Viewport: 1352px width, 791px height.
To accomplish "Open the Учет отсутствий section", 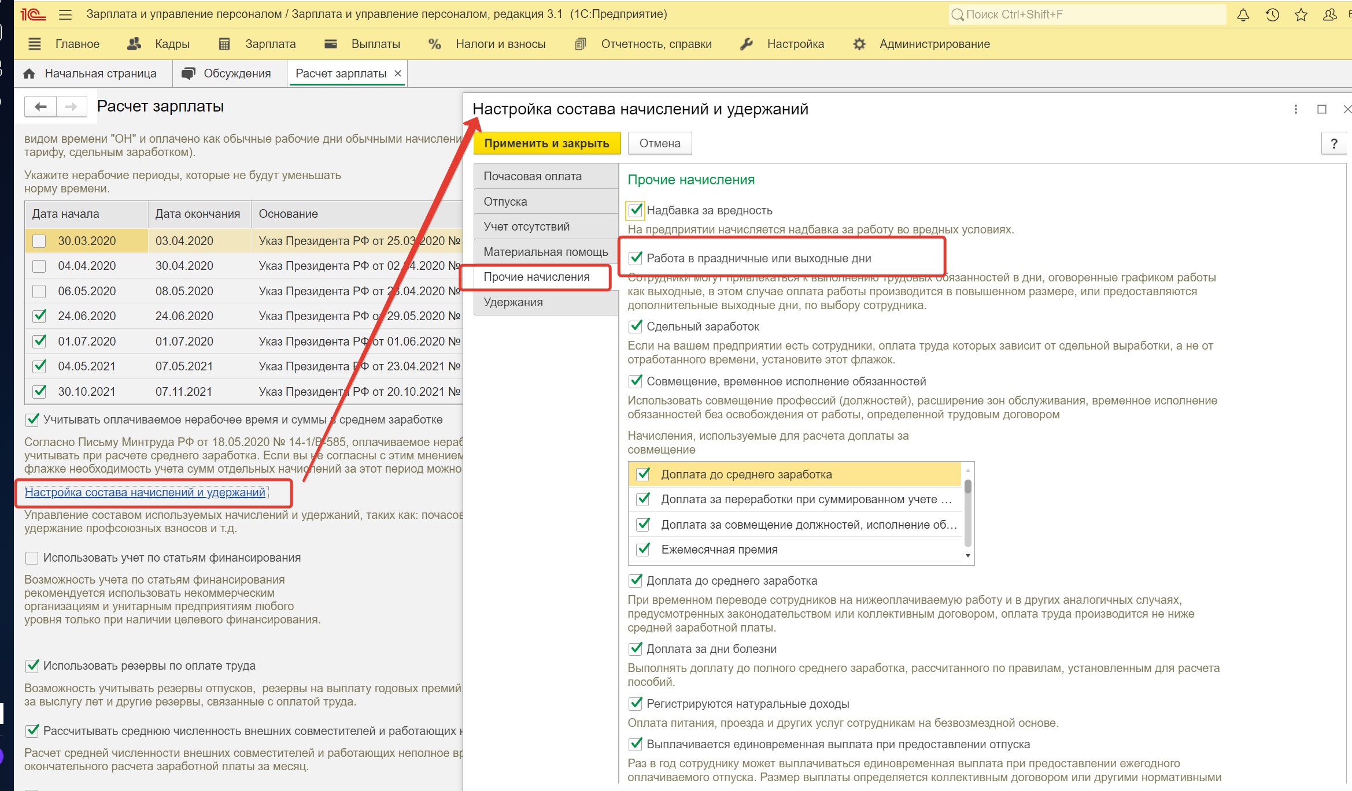I will click(545, 226).
